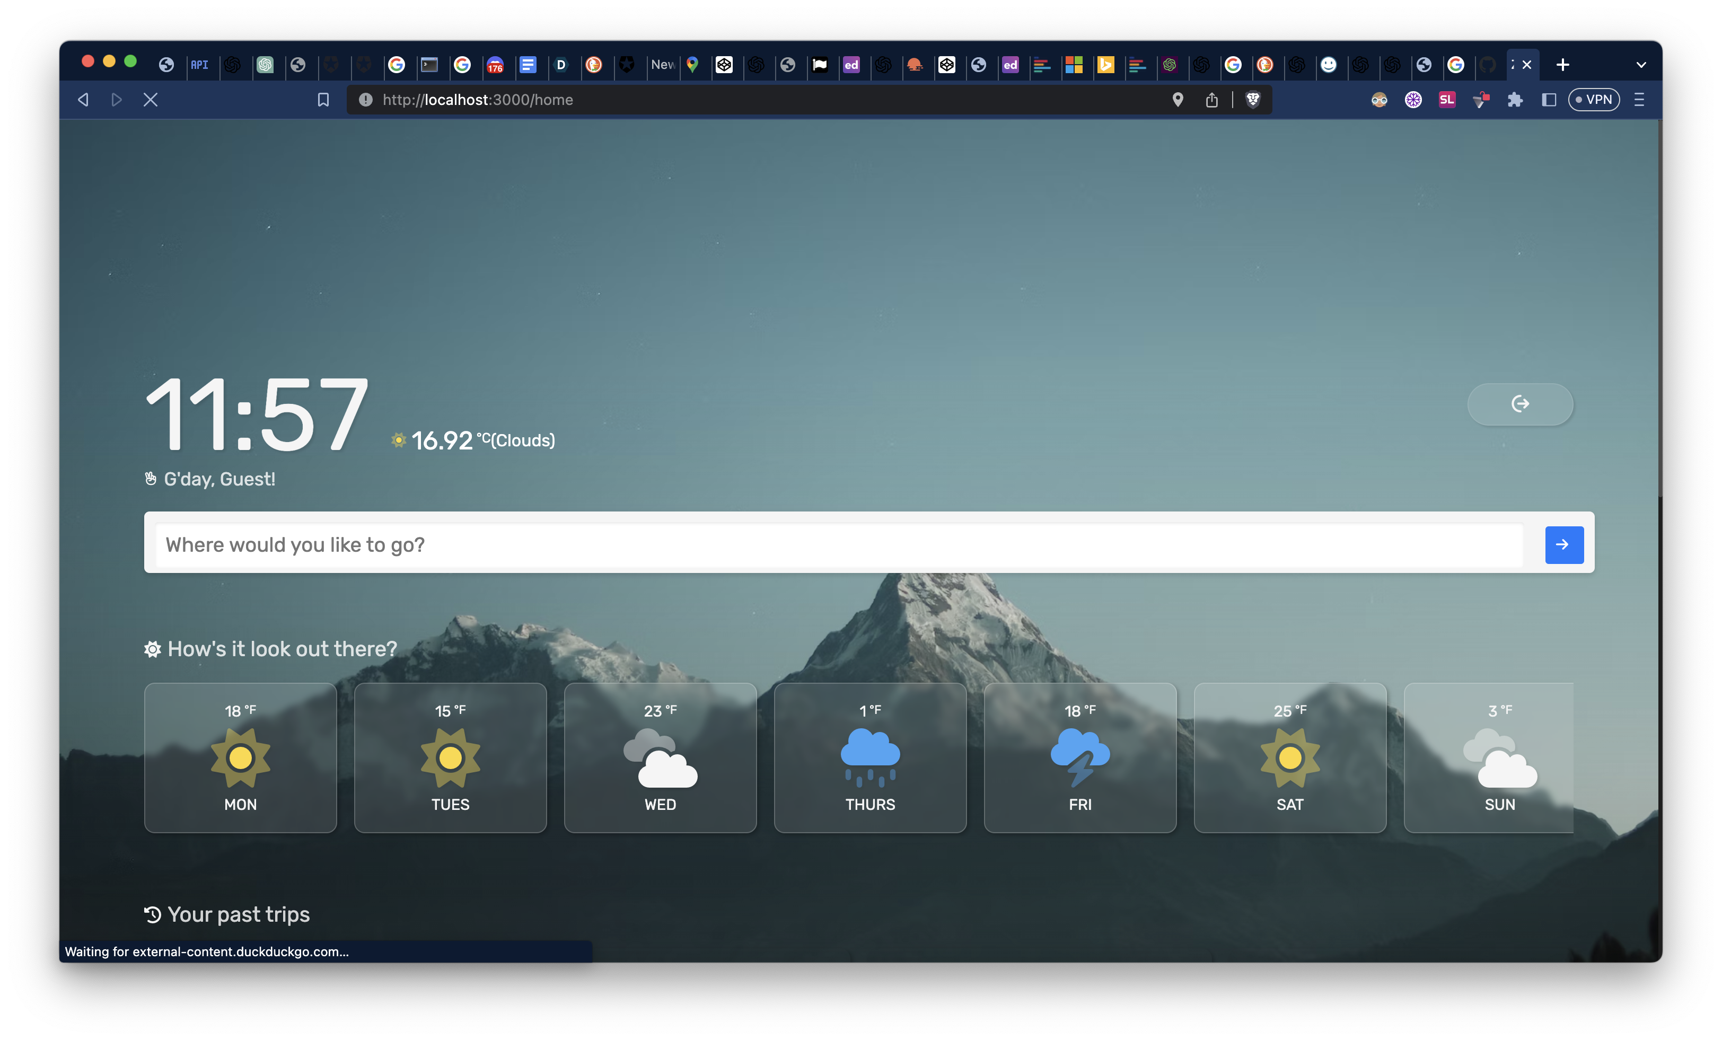Image resolution: width=1722 pixels, height=1041 pixels.
Task: Click the logout icon button
Action: click(1519, 404)
